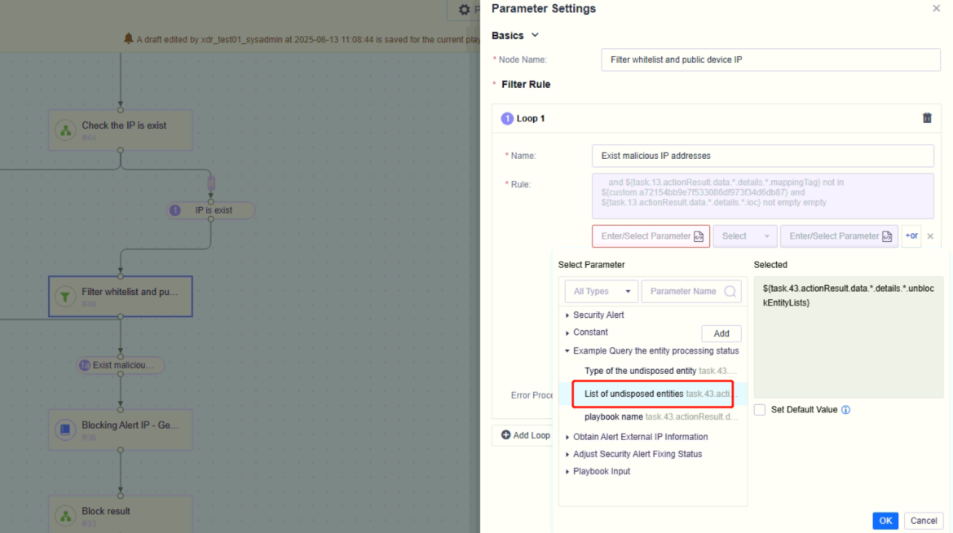The image size is (953, 533).
Task: Select Block result node
Action: tap(121, 514)
